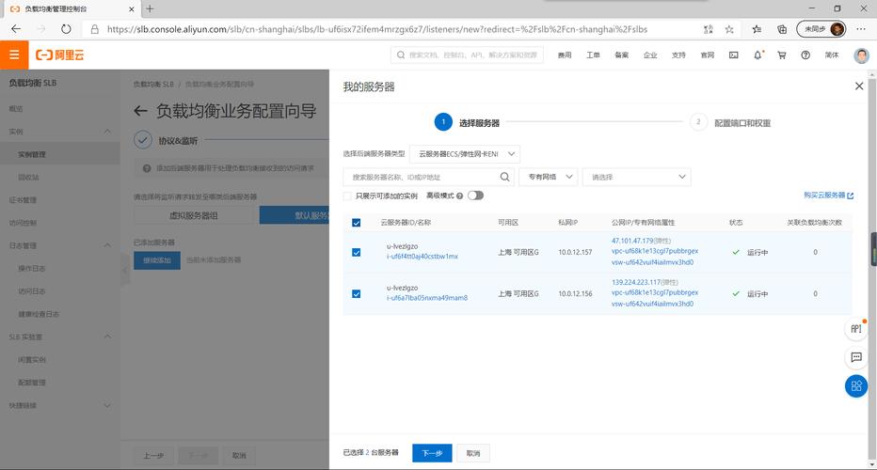877x470 pixels.
Task: Open 支持 in top navigation
Action: 678,55
